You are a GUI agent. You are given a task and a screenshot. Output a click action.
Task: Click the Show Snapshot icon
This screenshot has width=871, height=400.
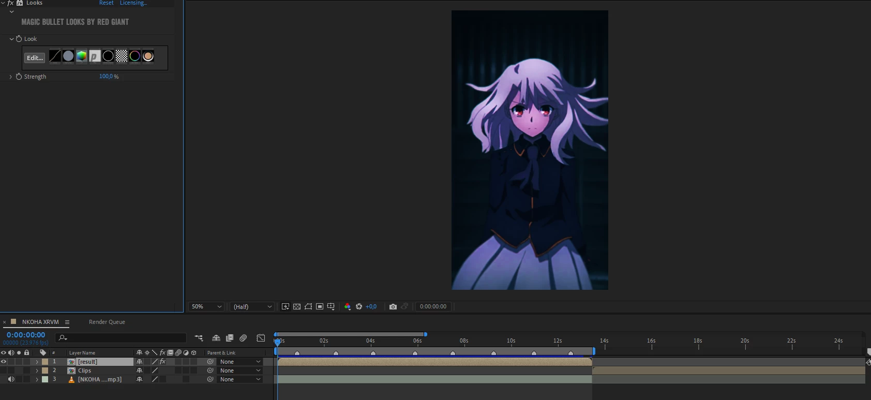pos(405,307)
